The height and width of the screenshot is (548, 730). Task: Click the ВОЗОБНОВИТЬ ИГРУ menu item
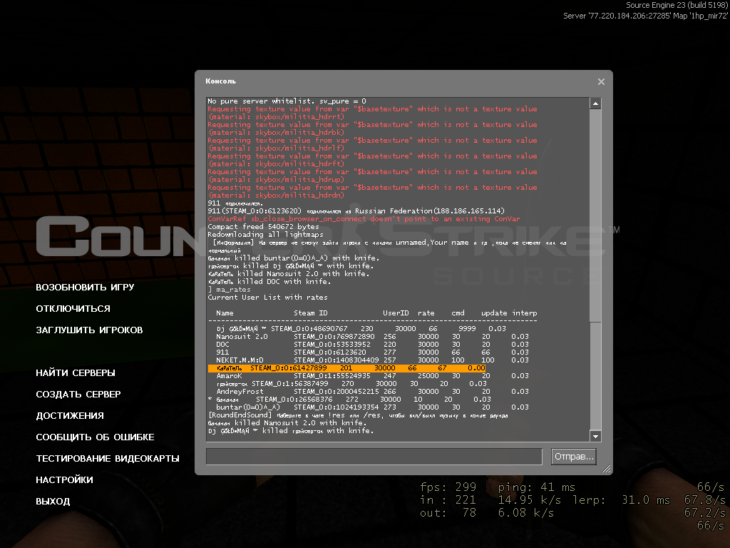85,287
